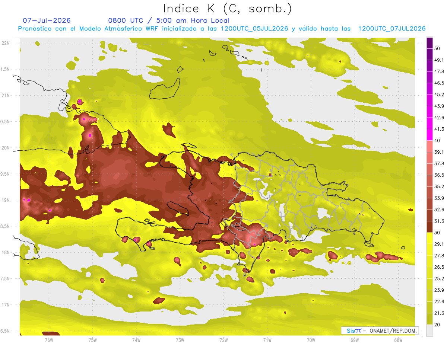Click the "9.5N" latitude label

click(5, 174)
